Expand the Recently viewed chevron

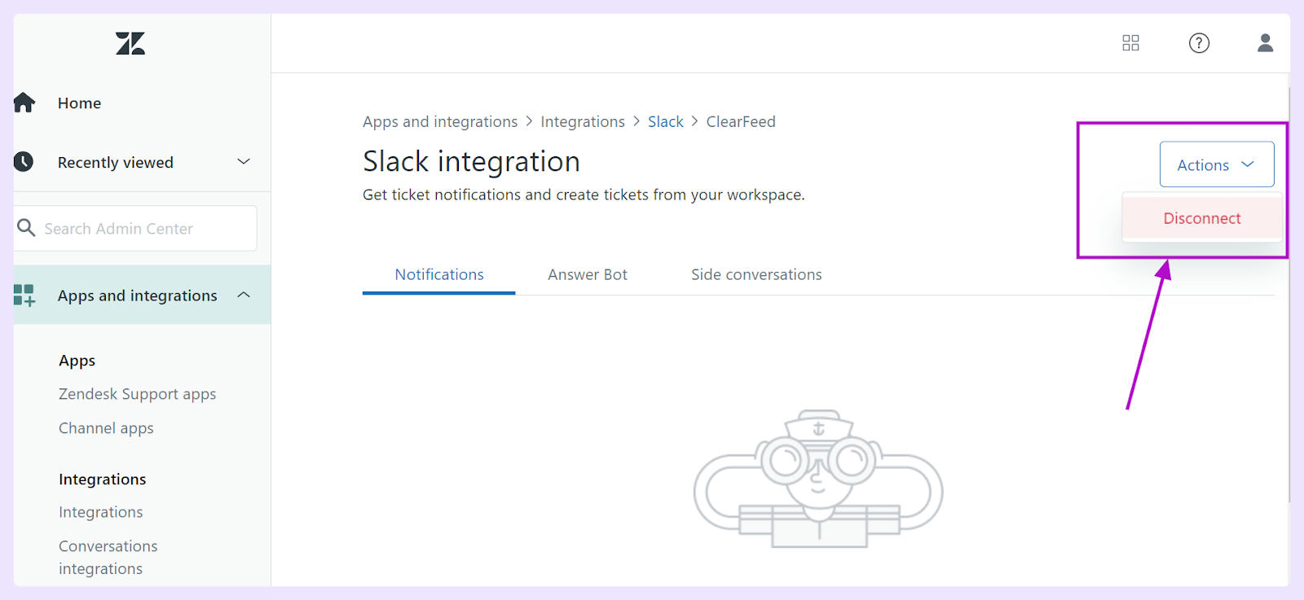(x=244, y=161)
